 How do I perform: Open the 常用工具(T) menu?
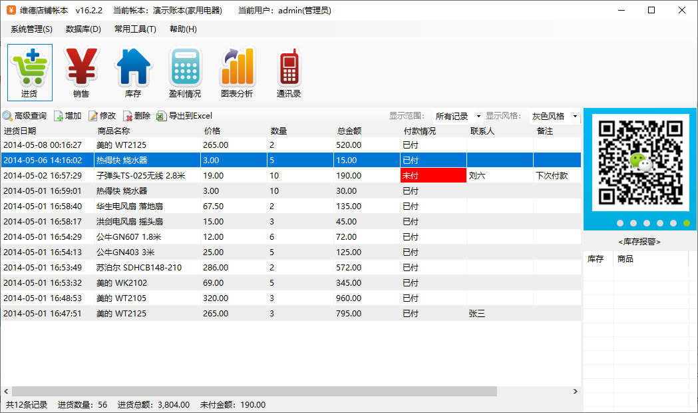point(135,29)
